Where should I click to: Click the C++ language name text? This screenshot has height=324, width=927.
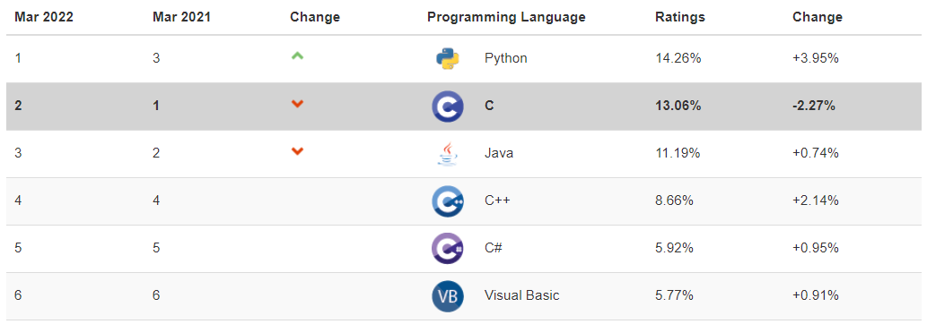[x=497, y=200]
